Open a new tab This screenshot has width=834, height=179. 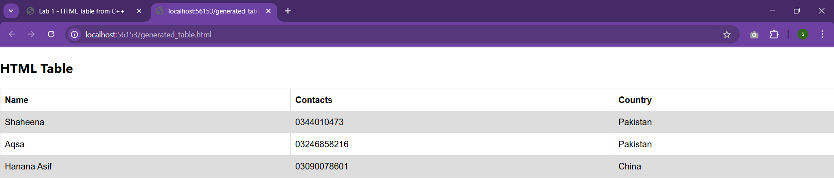(288, 11)
